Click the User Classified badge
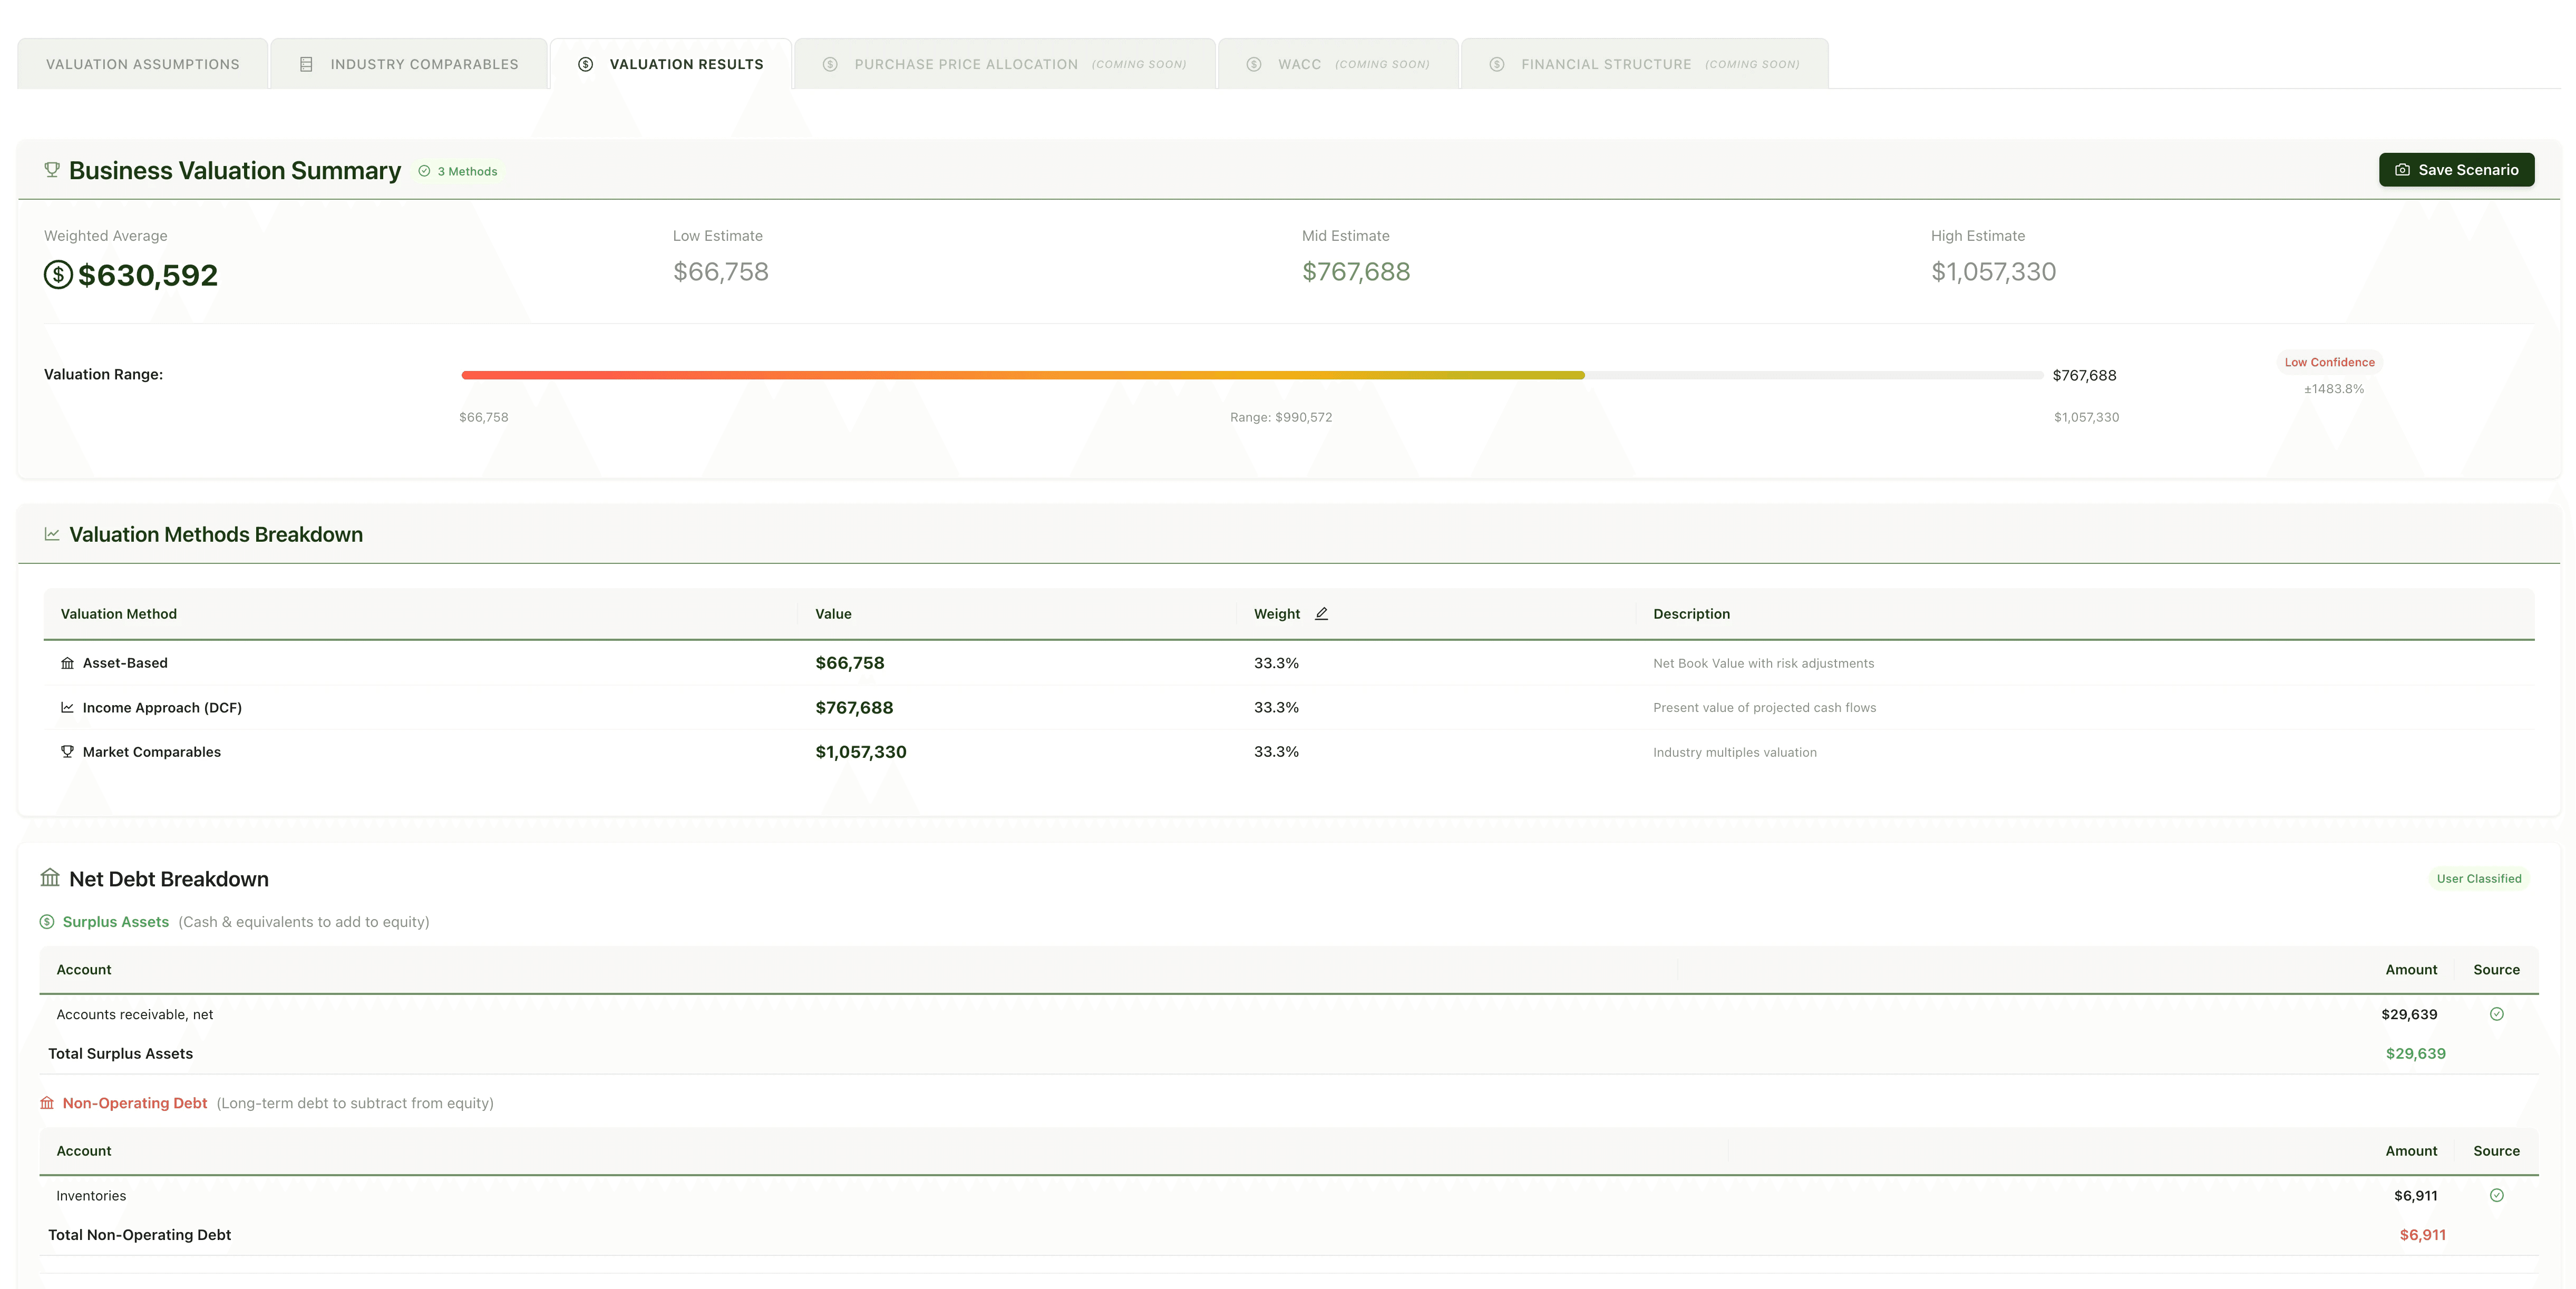The width and height of the screenshot is (2576, 1289). pyautogui.click(x=2478, y=878)
